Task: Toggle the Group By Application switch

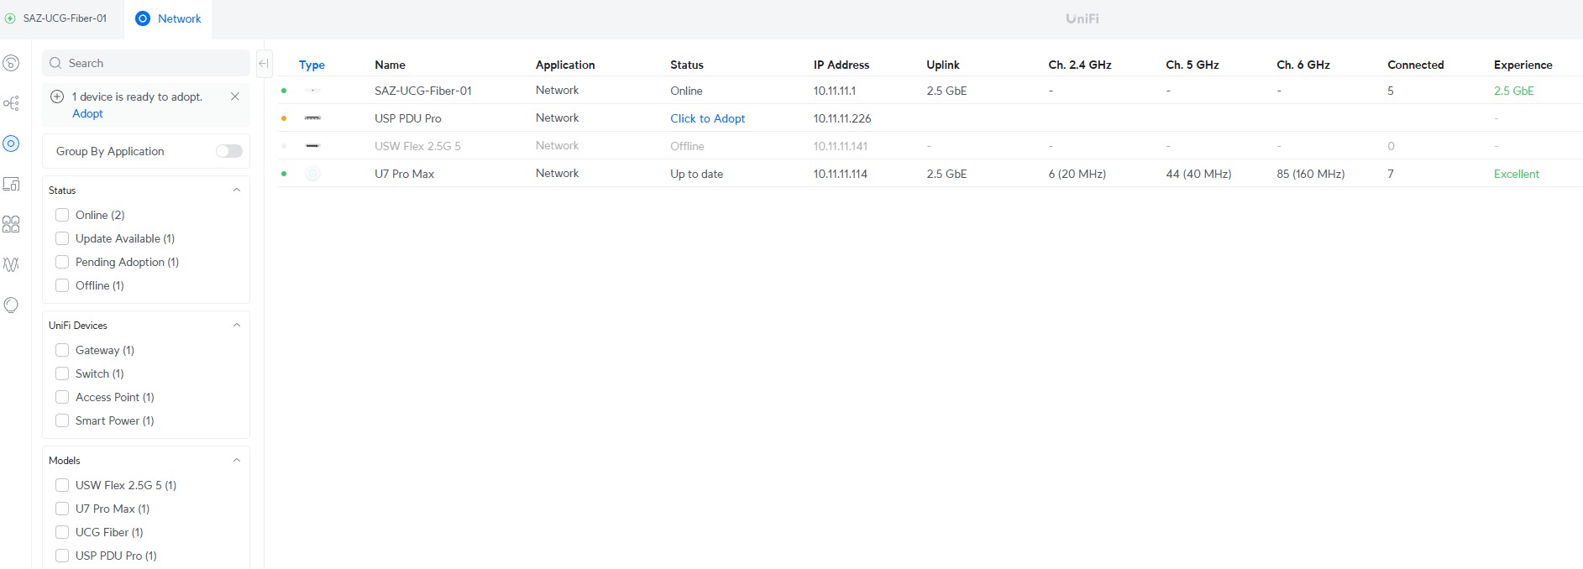Action: 228,151
